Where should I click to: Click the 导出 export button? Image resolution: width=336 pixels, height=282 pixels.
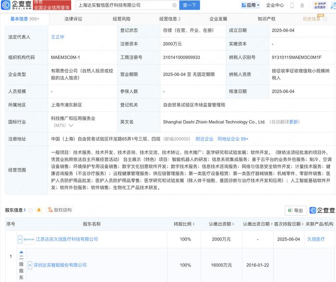click(296, 210)
